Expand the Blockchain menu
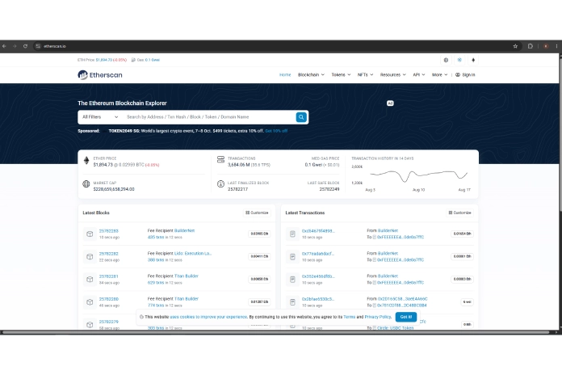The height and width of the screenshot is (375, 562). pyautogui.click(x=311, y=74)
